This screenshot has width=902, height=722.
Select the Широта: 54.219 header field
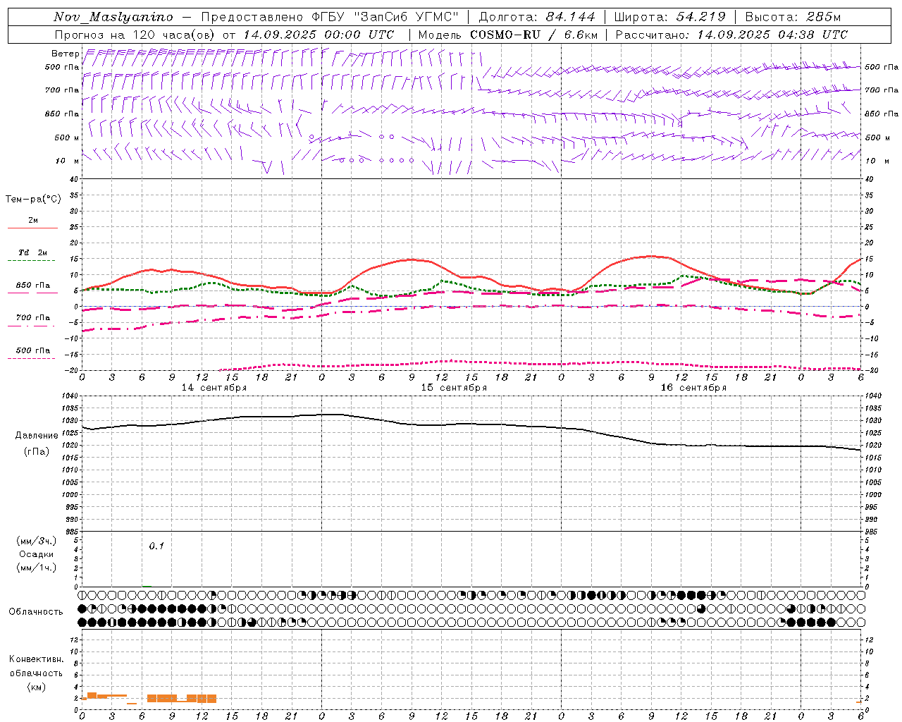pos(669,17)
